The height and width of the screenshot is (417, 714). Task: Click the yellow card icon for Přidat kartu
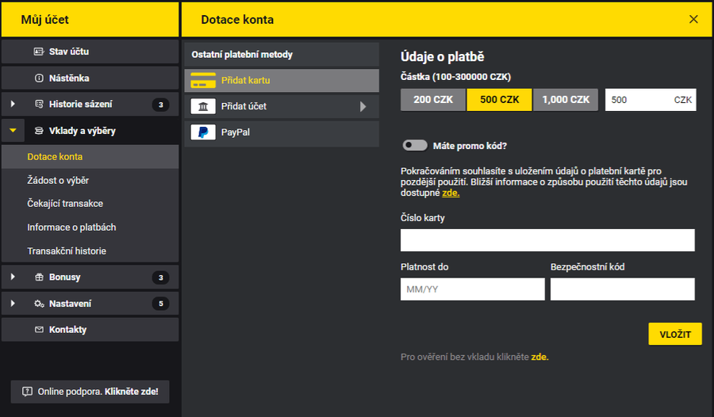point(203,80)
